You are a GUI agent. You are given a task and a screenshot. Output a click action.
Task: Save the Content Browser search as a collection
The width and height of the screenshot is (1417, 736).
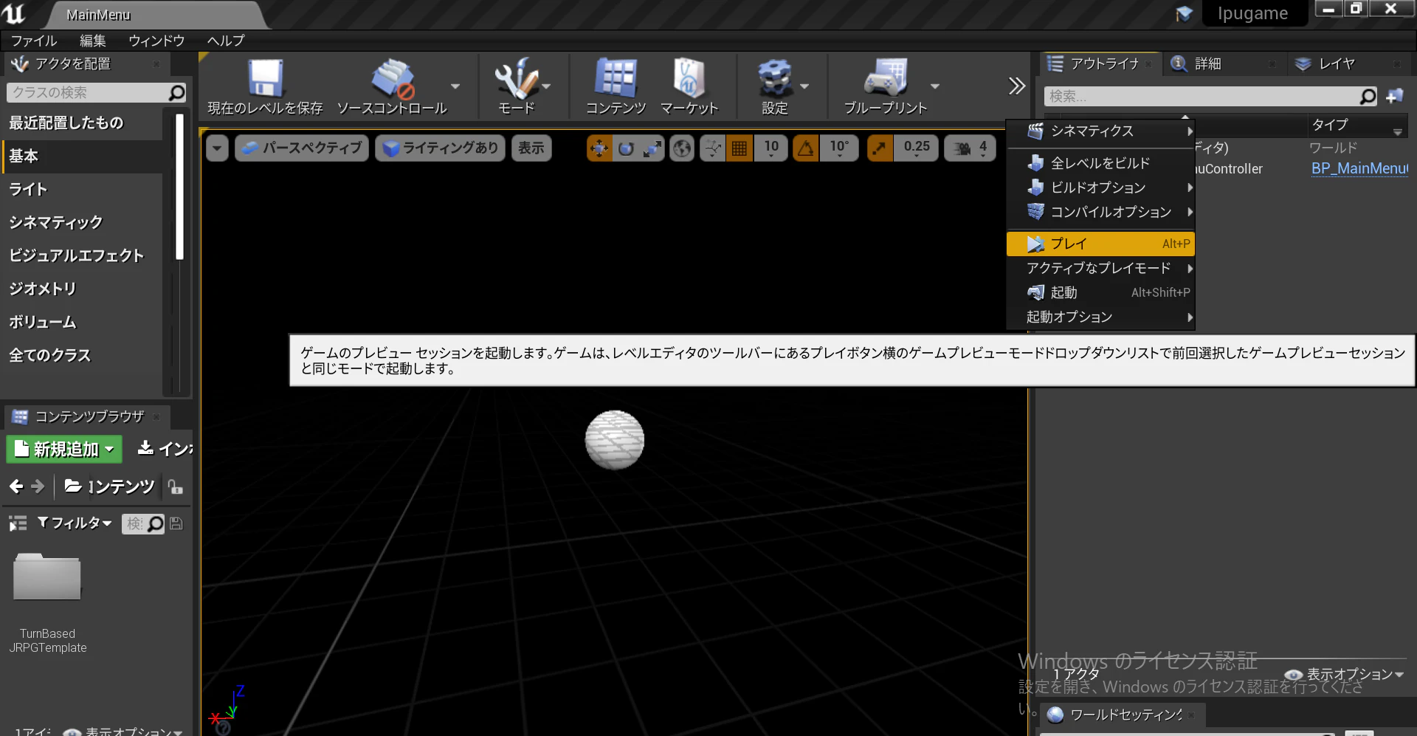(176, 523)
